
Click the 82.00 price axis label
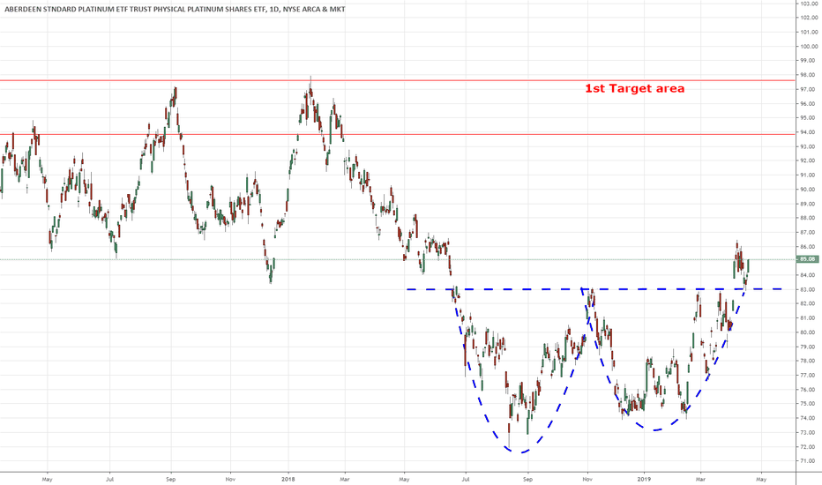pos(807,303)
